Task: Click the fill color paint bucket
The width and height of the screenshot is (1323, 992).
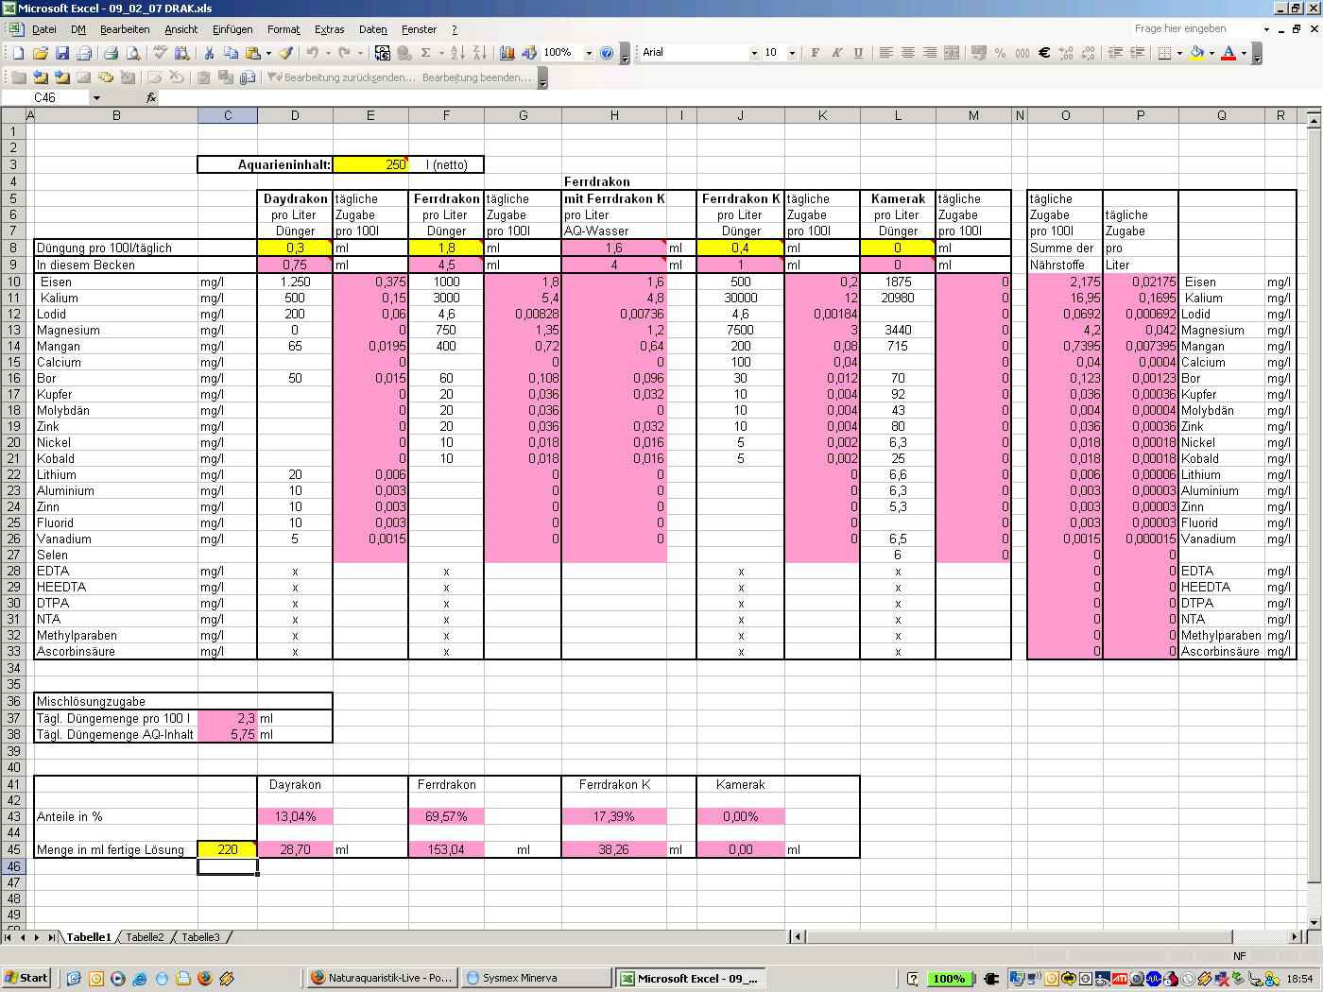Action: 1196,53
